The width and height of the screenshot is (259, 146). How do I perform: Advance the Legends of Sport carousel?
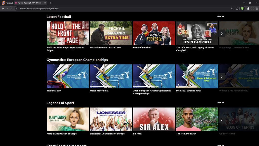coord(222,120)
